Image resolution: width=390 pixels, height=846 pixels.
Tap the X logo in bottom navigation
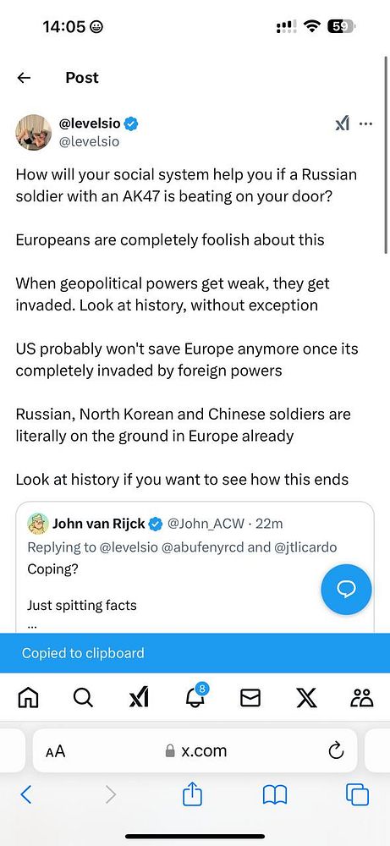pos(306,698)
